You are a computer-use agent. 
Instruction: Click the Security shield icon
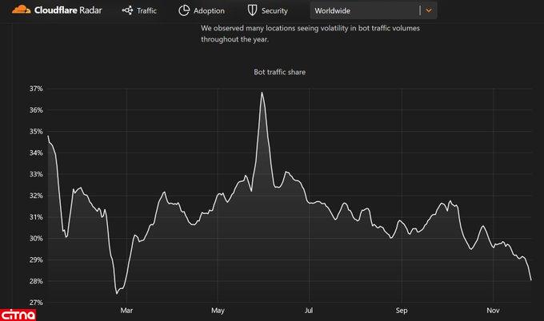[252, 11]
